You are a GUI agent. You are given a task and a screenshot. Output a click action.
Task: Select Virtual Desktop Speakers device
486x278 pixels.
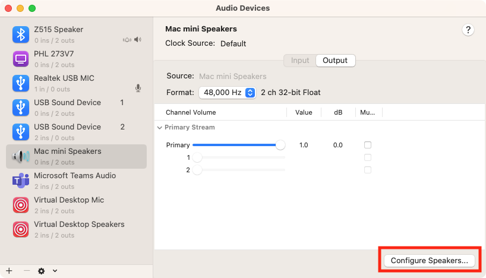click(x=76, y=229)
